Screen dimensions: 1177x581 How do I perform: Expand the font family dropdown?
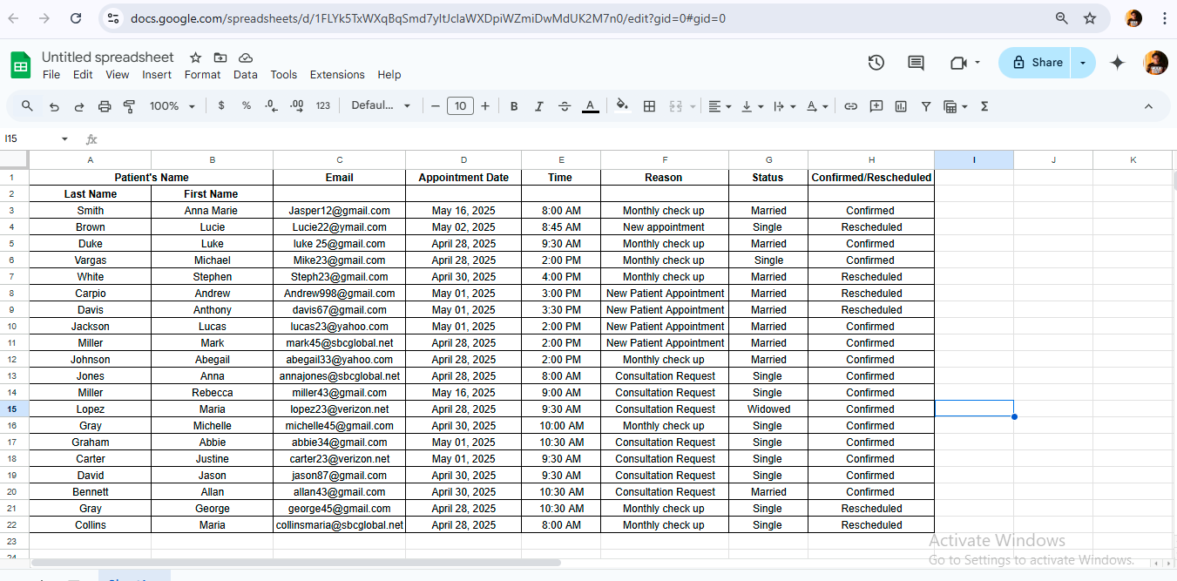coord(381,105)
